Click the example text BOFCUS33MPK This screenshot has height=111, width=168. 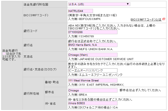[x=90, y=19]
